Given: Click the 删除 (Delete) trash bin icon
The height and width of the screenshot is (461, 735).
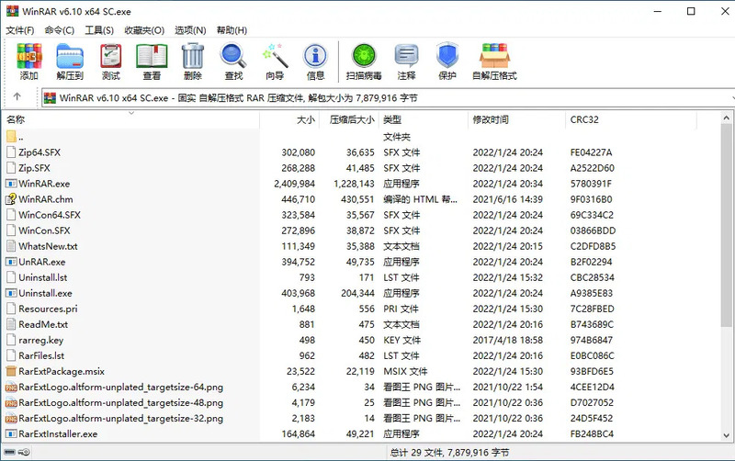Looking at the screenshot, I should point(193,56).
